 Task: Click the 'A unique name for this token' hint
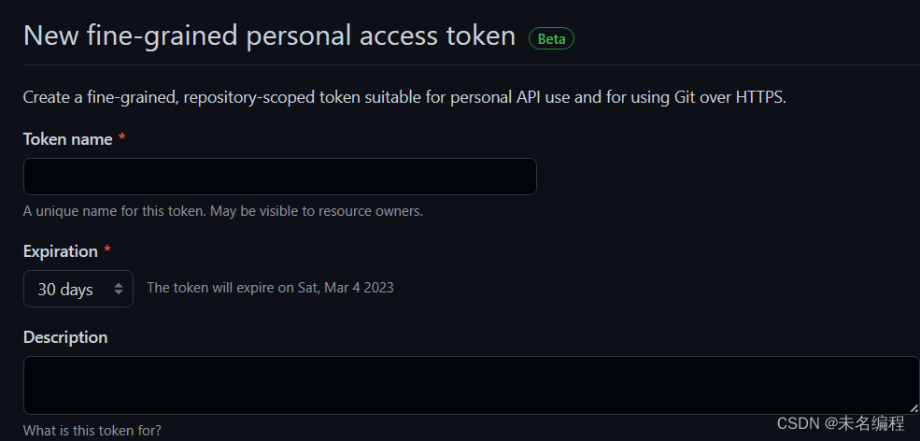[222, 211]
